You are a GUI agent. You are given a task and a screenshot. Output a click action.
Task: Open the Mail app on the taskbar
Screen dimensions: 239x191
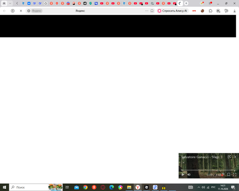[76, 187]
